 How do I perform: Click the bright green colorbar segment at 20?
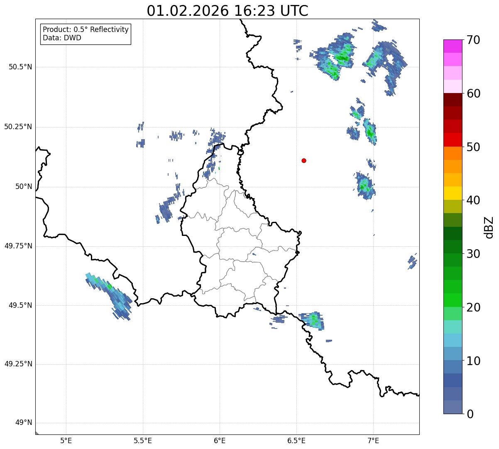tap(453, 300)
